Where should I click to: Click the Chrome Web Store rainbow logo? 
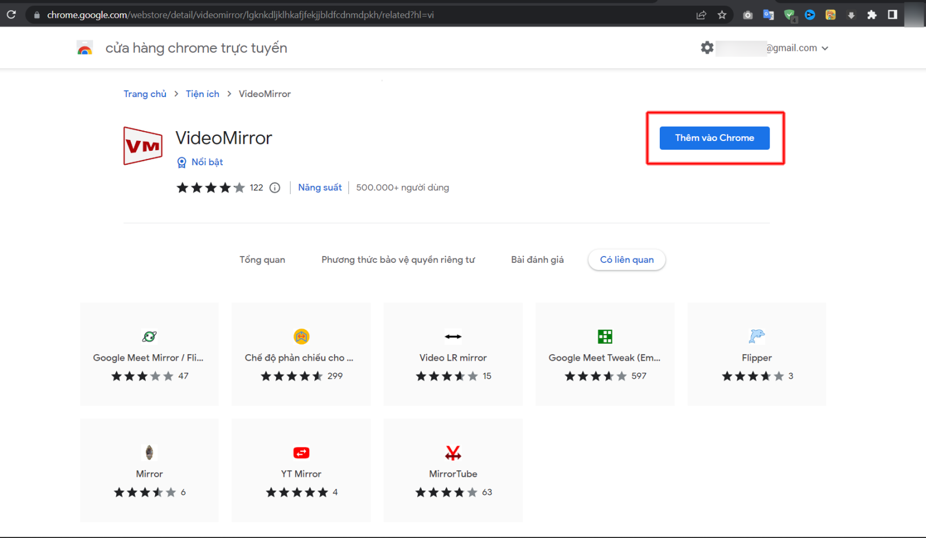click(85, 48)
